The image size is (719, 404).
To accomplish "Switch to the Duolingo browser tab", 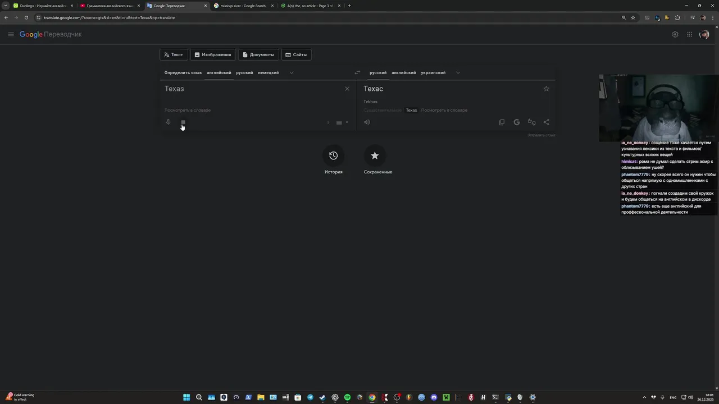I will pyautogui.click(x=42, y=6).
